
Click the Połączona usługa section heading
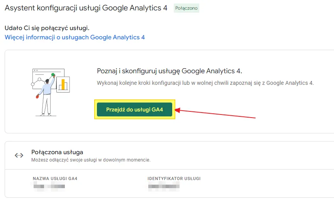click(57, 152)
